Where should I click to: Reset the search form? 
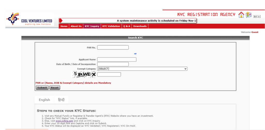[x=55, y=88]
